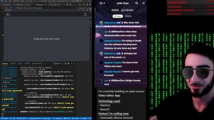Close the LIVE Chat panel
Screen dimensions: 214x120
click(143, 3)
